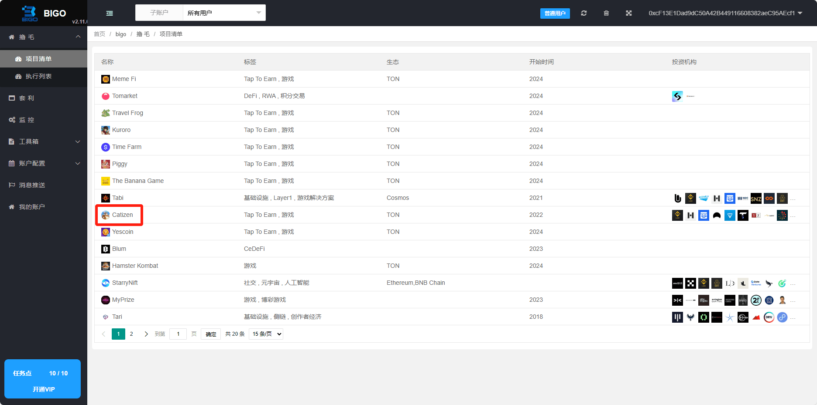Open 套利 in the sidebar

point(44,98)
